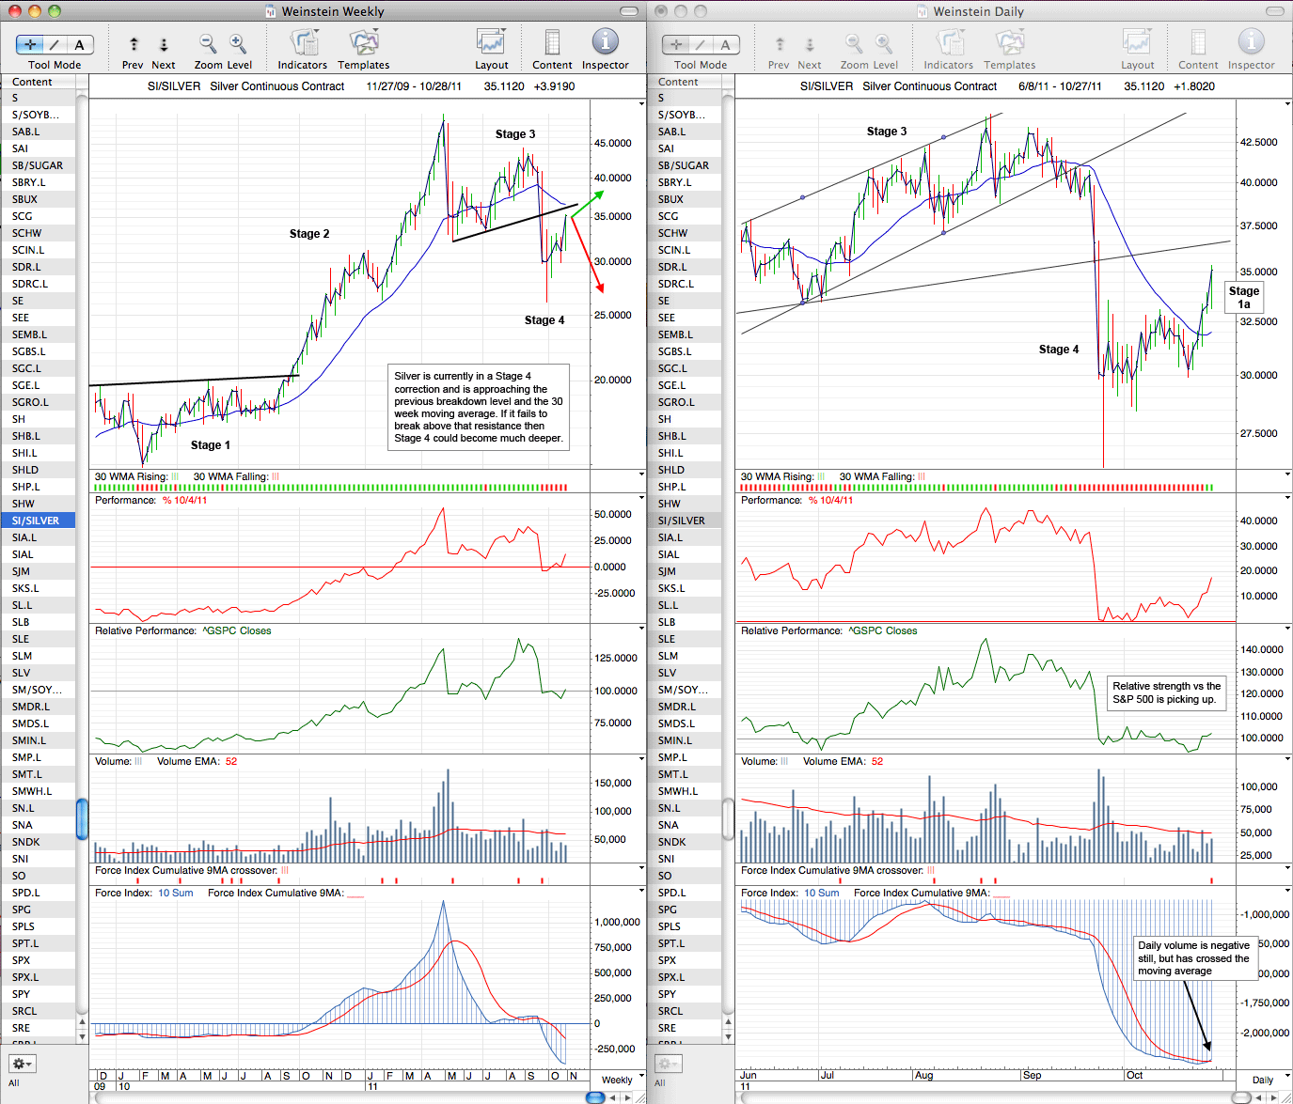
Task: Select the crosshair tool in Weinstein Weekly
Action: 29,44
